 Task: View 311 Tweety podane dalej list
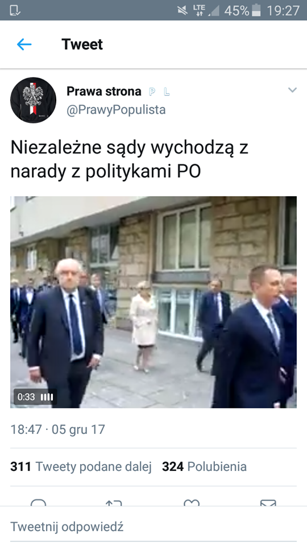[x=81, y=466]
